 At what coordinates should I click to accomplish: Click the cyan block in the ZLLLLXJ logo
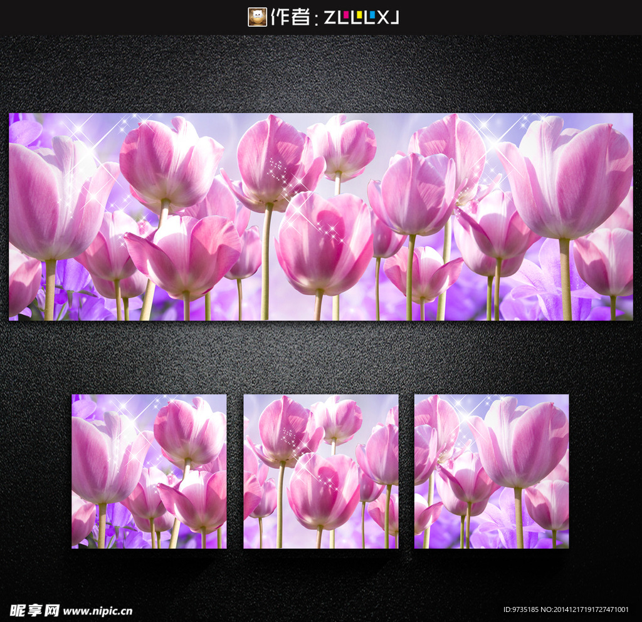(374, 15)
